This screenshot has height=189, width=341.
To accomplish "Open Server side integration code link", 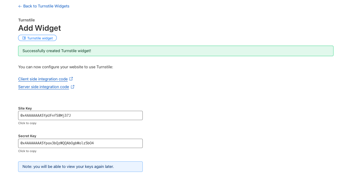I will [x=44, y=87].
